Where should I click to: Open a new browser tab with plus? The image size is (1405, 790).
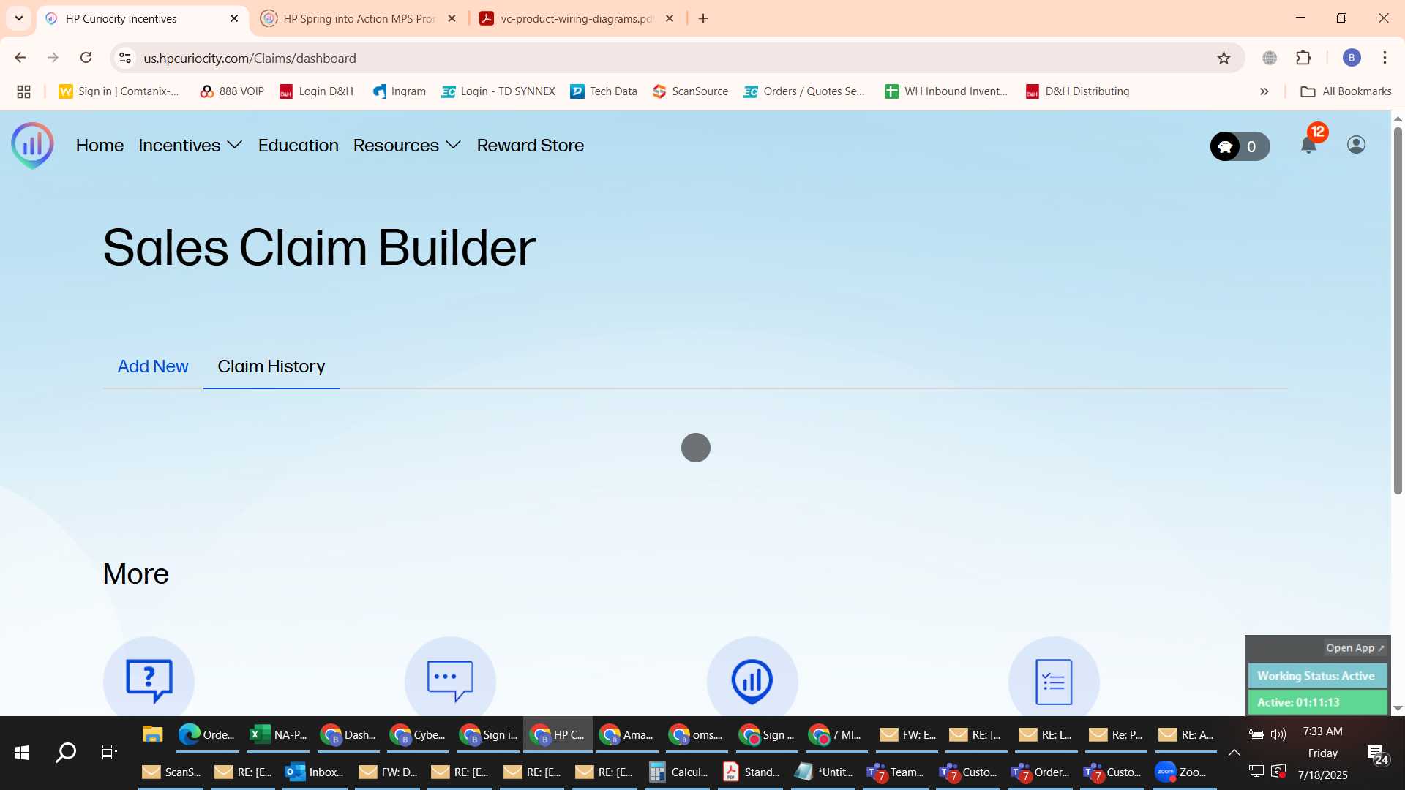point(703,18)
